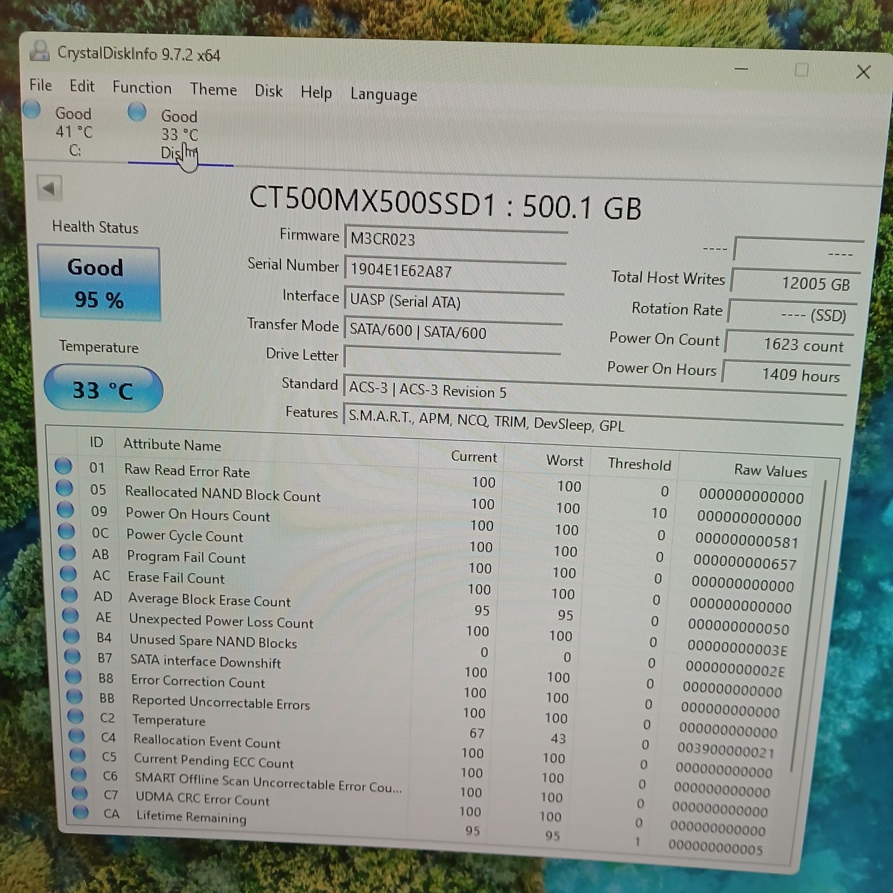Viewport: 893px width, 893px height.
Task: Click the blue status icon of the second disk
Action: (137, 112)
